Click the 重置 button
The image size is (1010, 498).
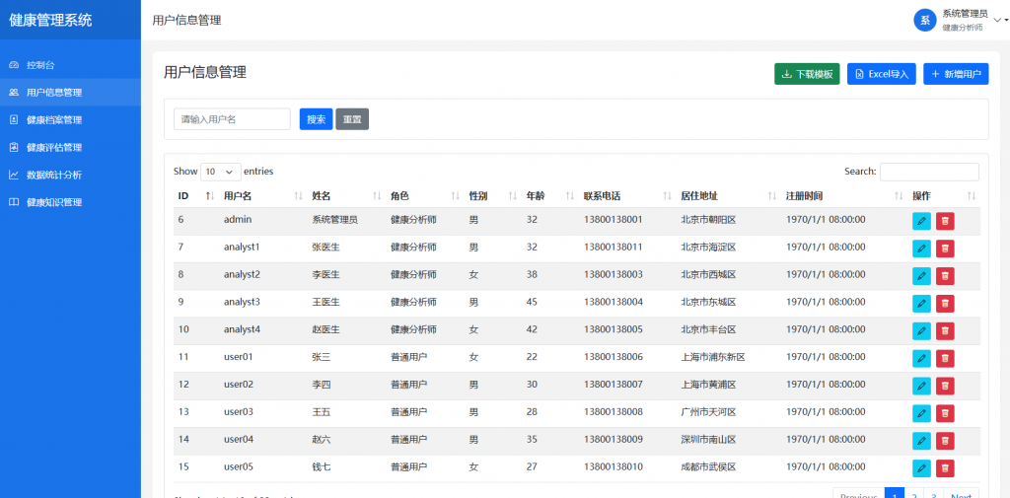click(x=352, y=119)
